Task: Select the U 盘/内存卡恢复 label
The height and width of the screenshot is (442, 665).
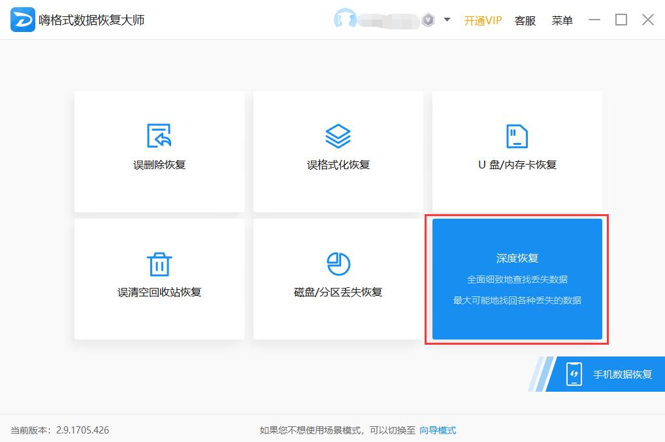Action: tap(517, 165)
